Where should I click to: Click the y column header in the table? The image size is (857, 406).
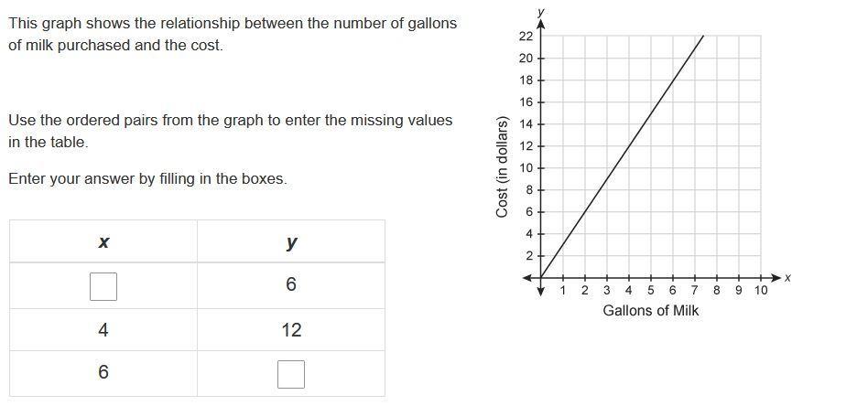(291, 241)
